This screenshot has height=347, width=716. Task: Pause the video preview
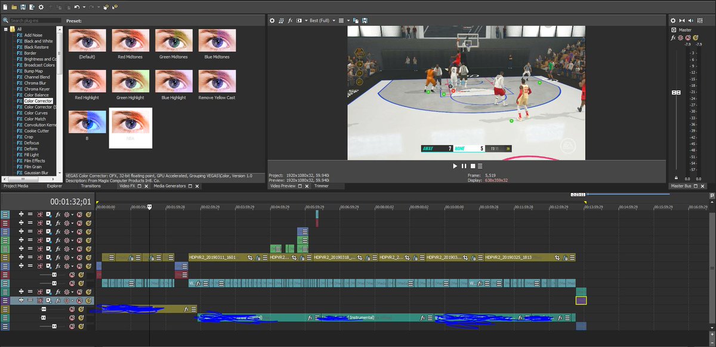(x=464, y=166)
